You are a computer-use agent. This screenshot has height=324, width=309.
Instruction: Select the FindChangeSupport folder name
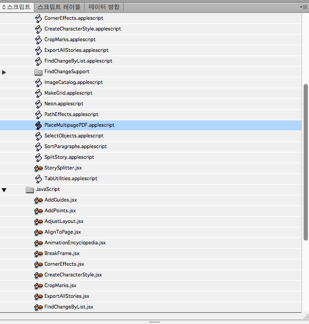point(67,72)
